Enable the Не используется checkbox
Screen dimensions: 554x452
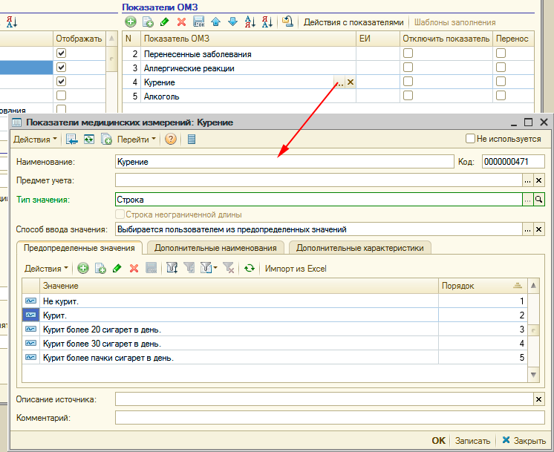470,139
